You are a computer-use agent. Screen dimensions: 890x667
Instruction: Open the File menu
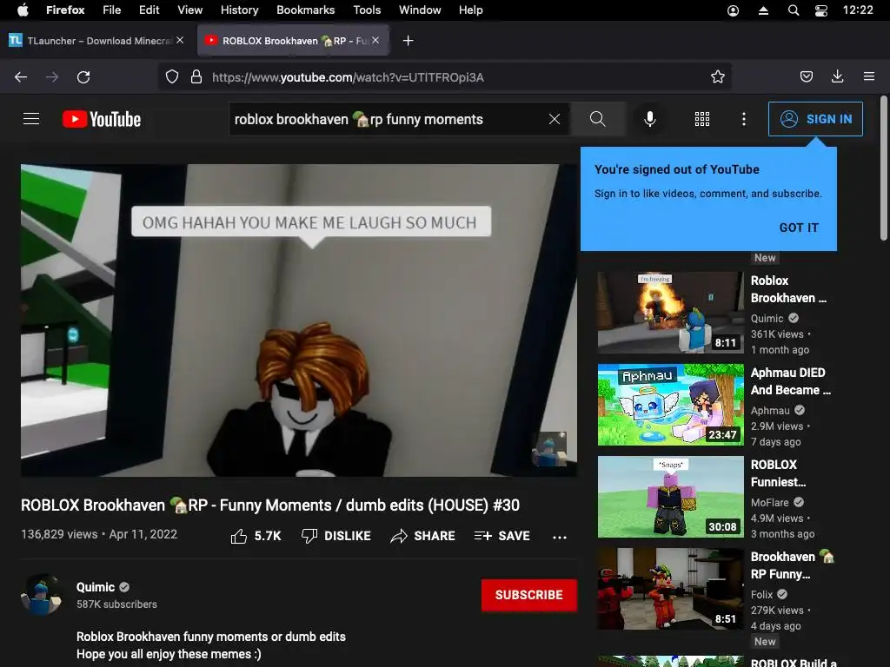[x=112, y=10]
